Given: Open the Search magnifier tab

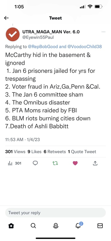Looking at the screenshot, I should point(33,225).
